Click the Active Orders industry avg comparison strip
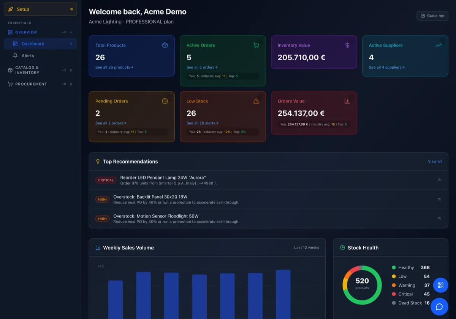Viewport: 456px width, 319px height. point(223,76)
